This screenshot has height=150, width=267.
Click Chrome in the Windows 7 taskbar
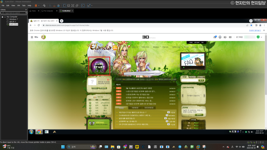[39, 132]
